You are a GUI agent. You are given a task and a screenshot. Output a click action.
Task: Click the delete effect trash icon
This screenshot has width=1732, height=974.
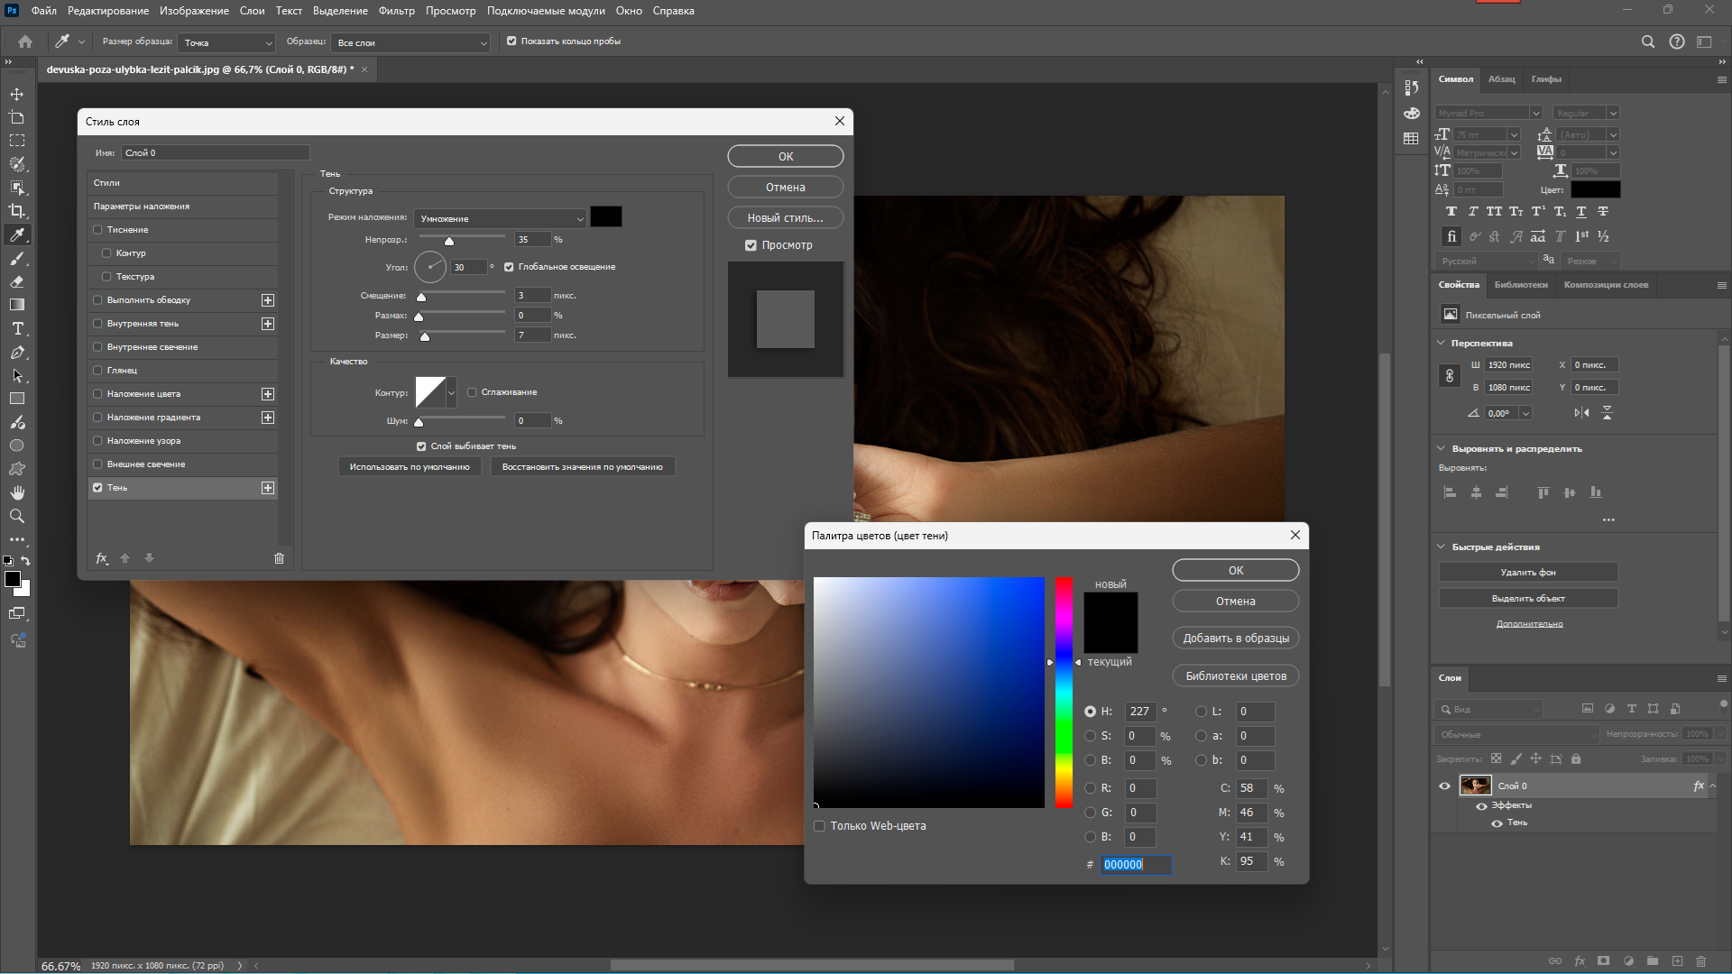pos(279,558)
